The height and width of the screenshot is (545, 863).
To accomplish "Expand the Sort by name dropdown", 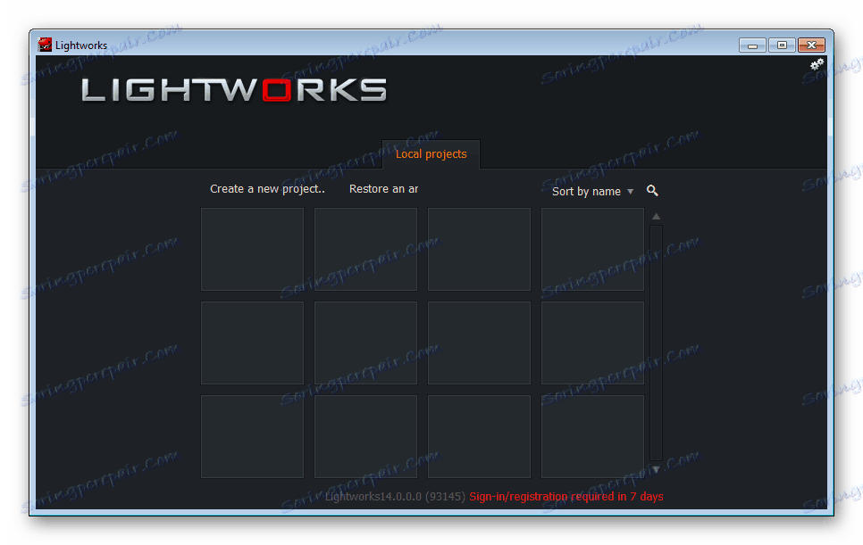I will coord(593,191).
